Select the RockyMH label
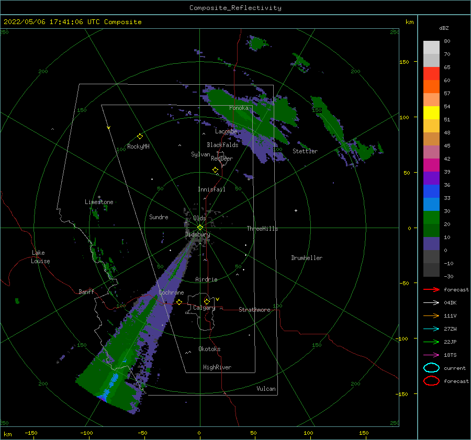 click(x=138, y=146)
